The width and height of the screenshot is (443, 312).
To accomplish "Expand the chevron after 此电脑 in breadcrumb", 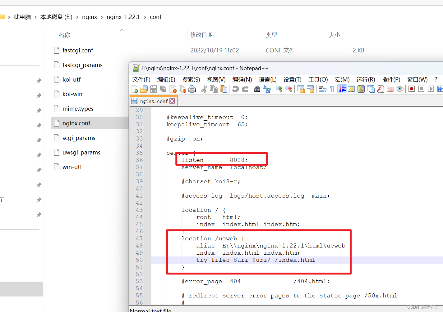I will (35, 17).
